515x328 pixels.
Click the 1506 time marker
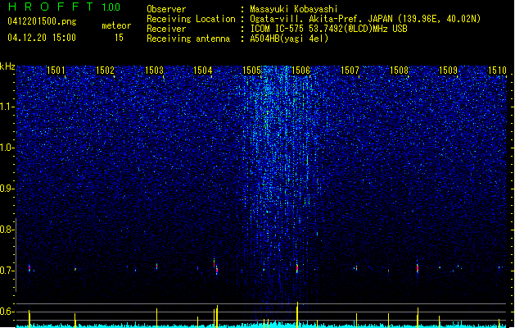pos(300,71)
